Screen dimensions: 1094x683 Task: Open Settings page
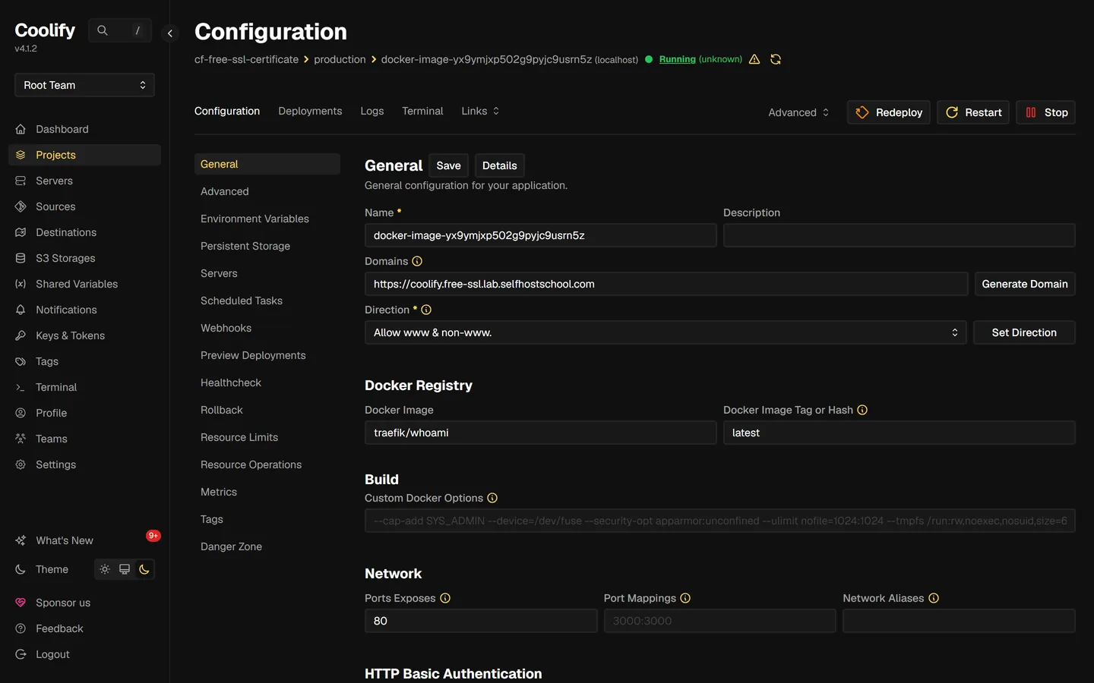(84, 464)
